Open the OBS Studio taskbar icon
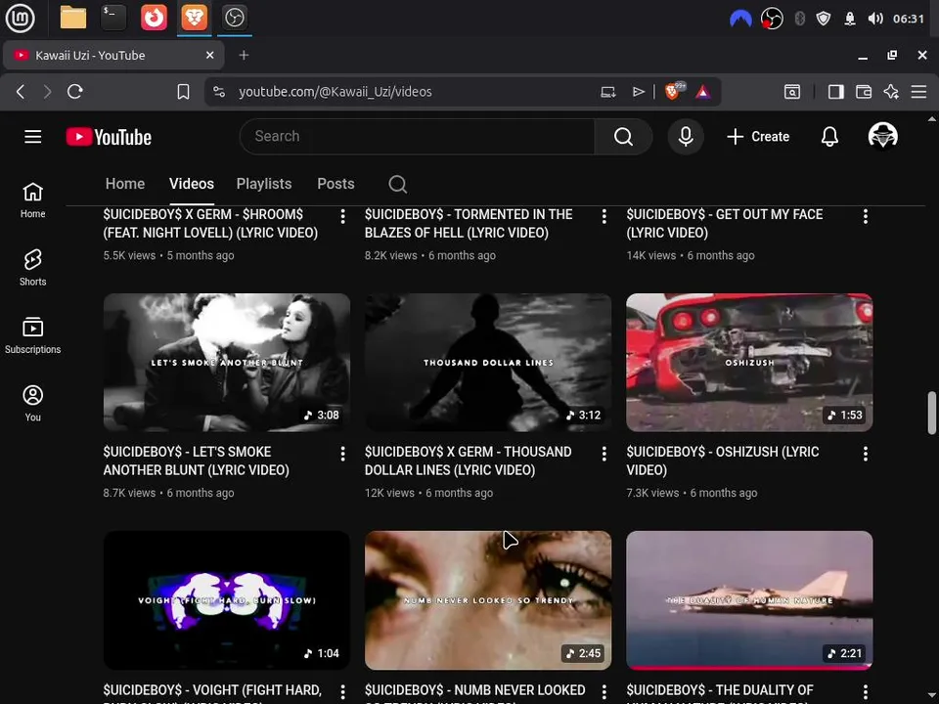This screenshot has width=939, height=704. coord(234,18)
